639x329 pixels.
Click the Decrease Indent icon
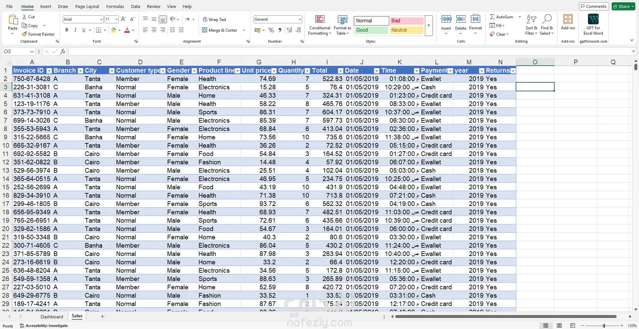click(x=172, y=30)
